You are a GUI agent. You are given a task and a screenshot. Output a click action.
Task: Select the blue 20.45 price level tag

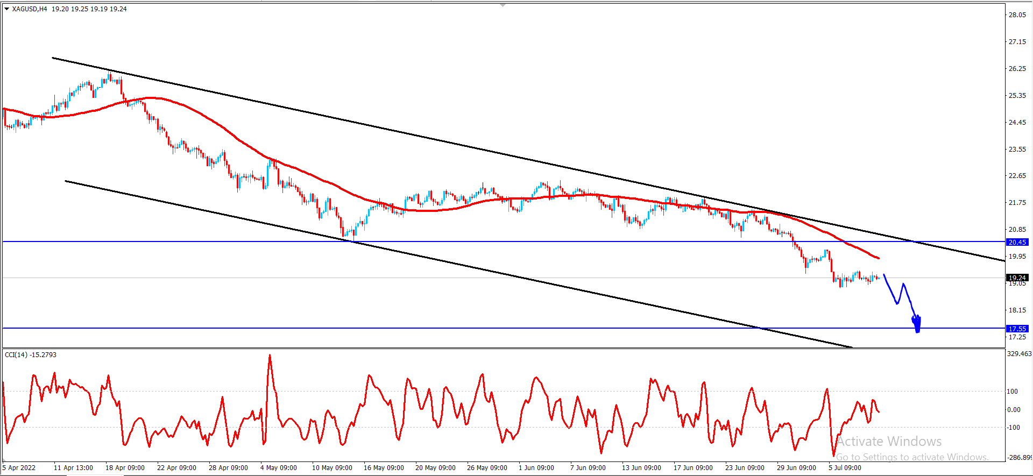(1017, 242)
